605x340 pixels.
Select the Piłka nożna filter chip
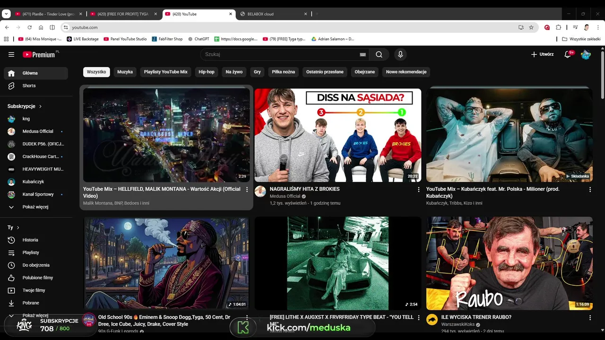(284, 72)
